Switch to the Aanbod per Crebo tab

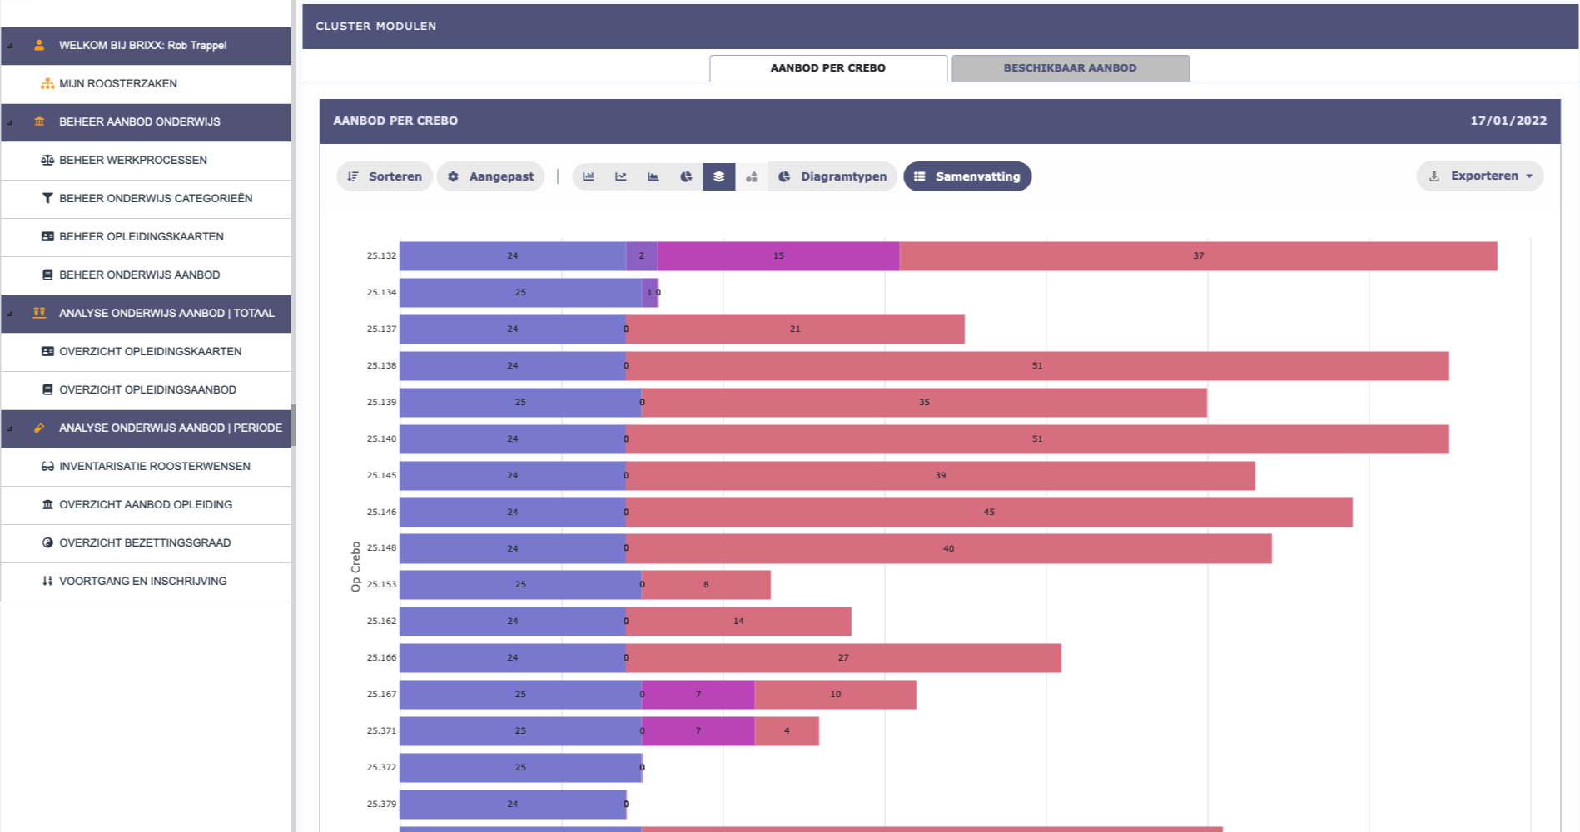point(828,68)
